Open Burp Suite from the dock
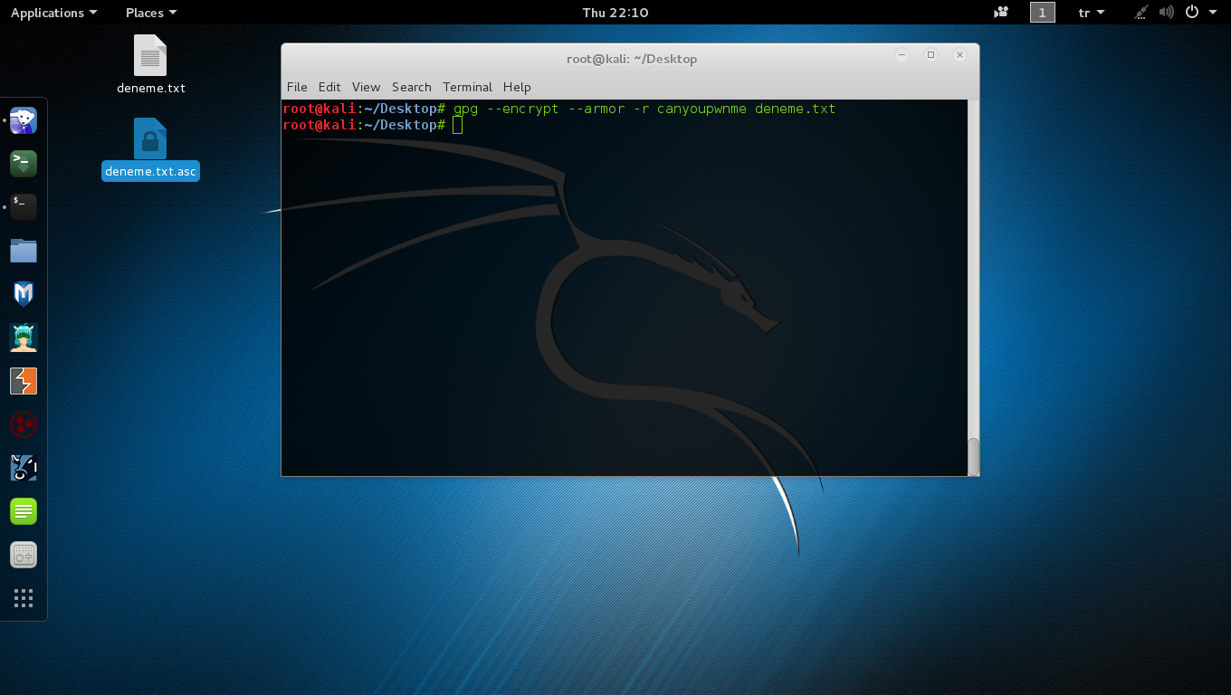Image resolution: width=1231 pixels, height=695 pixels. pos(24,381)
